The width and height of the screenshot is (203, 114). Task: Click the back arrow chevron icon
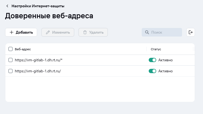coord(7,6)
